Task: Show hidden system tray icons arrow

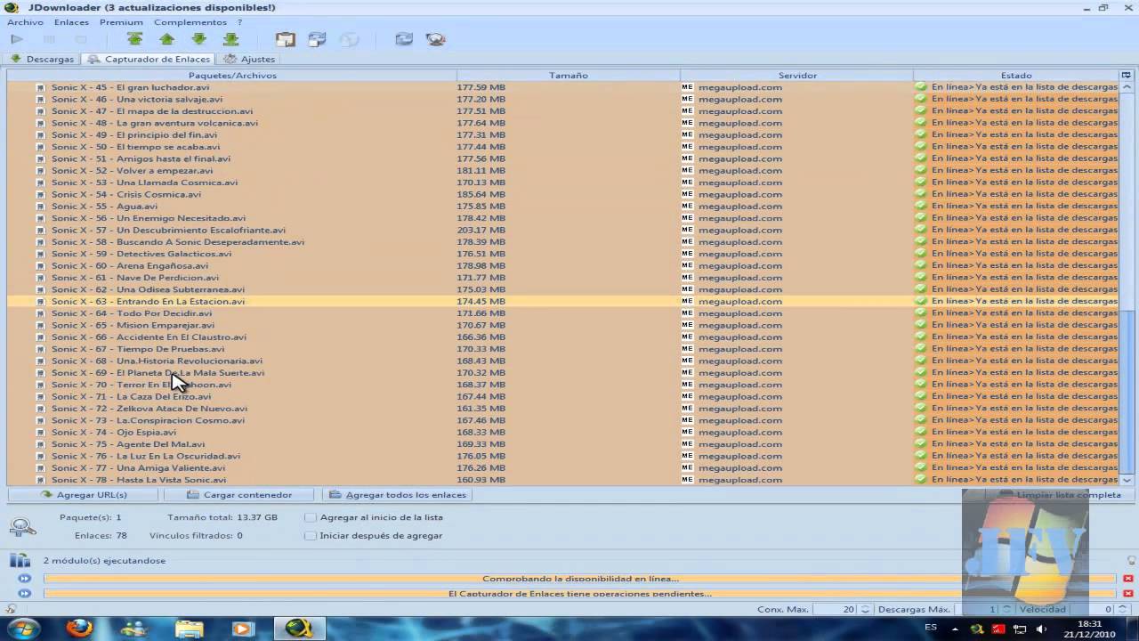Action: [956, 629]
